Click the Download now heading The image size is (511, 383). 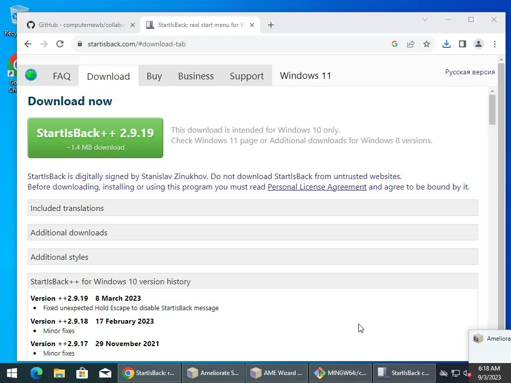pos(70,101)
